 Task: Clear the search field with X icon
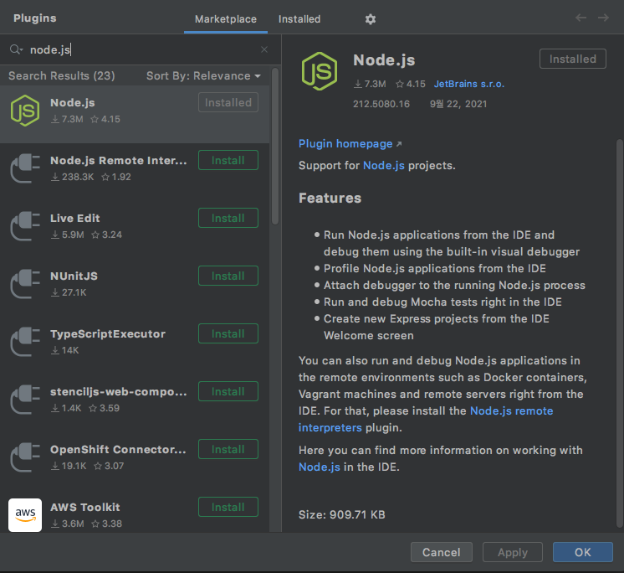(x=263, y=49)
